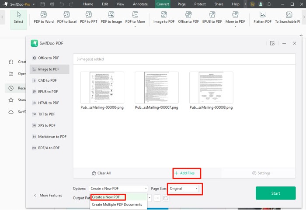Select TXT to PDF in sidebar
This screenshot has width=306, height=210.
point(49,114)
